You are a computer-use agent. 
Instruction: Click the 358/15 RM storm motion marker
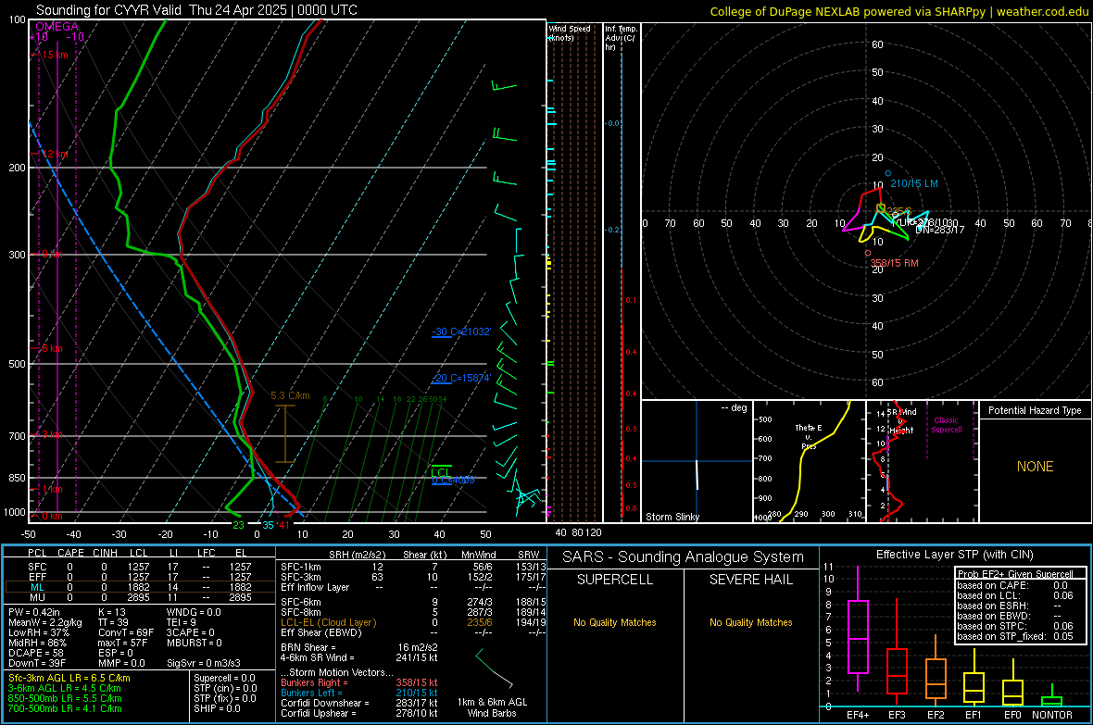868,253
